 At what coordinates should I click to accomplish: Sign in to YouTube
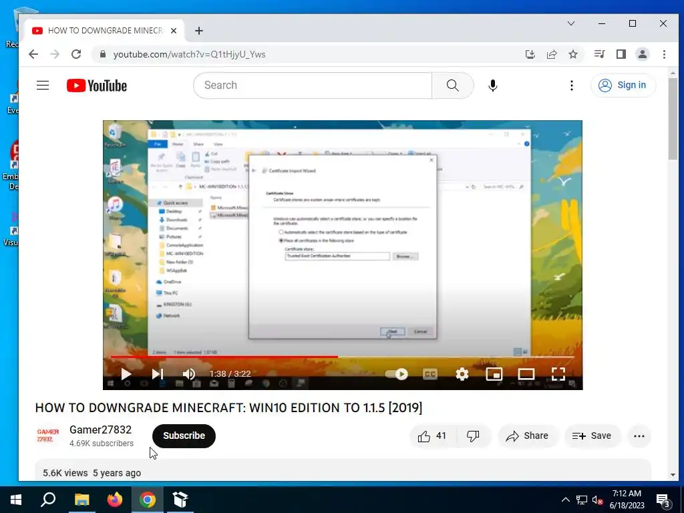[623, 85]
